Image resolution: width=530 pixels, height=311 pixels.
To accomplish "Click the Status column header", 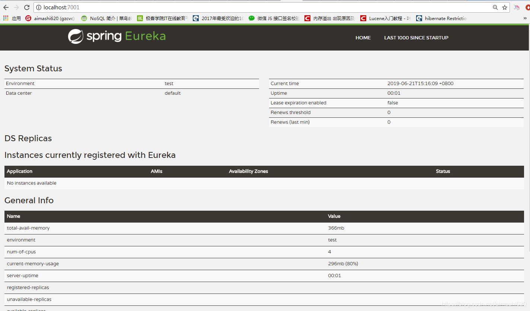I will [443, 171].
